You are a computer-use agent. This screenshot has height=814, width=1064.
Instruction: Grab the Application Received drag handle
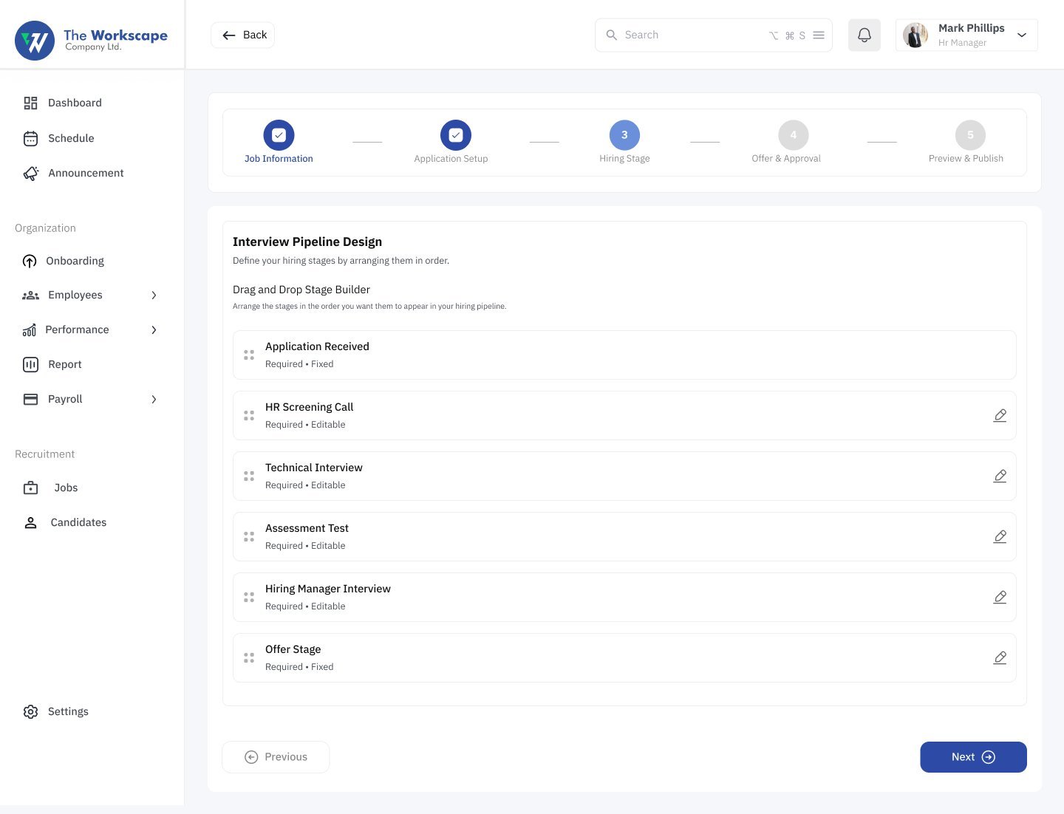coord(249,355)
